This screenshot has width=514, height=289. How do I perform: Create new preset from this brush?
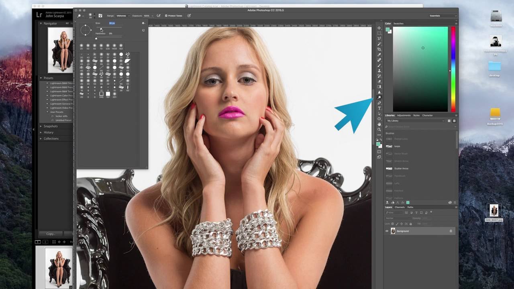click(143, 30)
